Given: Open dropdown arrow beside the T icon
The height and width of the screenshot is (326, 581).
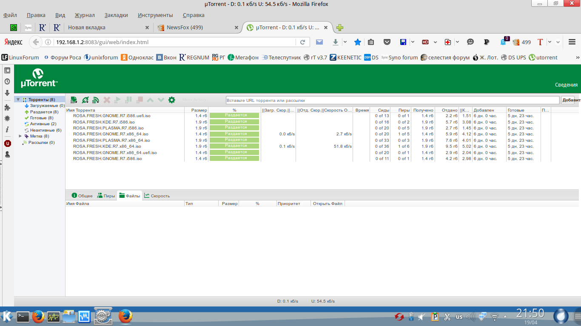Looking at the screenshot, I should 550,42.
